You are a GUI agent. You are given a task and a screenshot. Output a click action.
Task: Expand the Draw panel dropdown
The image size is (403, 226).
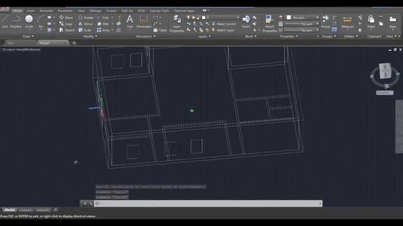pyautogui.click(x=28, y=36)
